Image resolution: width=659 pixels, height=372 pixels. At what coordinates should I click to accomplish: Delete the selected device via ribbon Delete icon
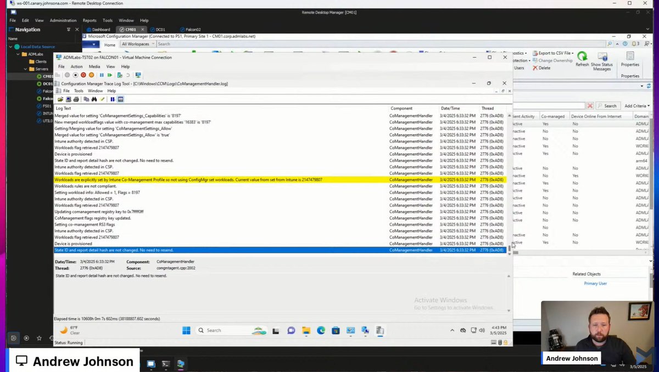(x=544, y=68)
